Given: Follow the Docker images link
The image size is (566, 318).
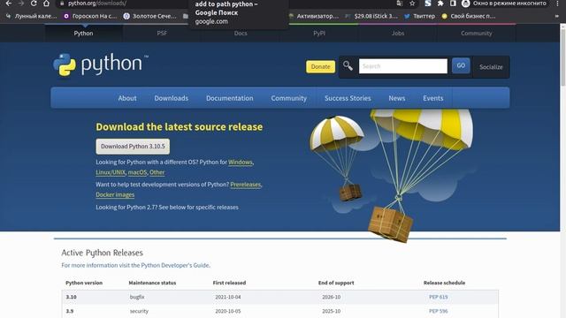Looking at the screenshot, I should click(115, 194).
